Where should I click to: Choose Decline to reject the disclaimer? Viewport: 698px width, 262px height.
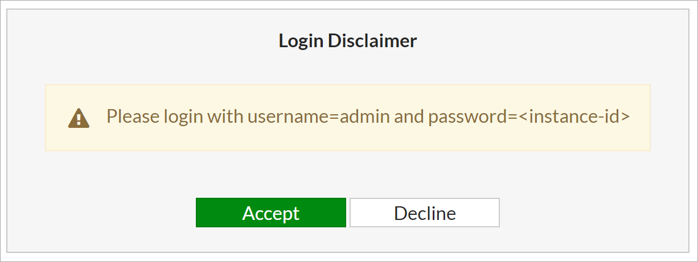click(x=425, y=213)
